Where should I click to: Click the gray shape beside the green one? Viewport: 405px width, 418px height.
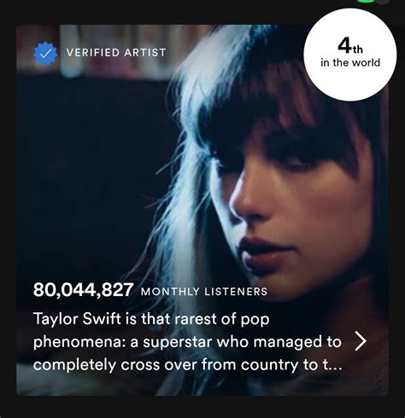coord(384,2)
